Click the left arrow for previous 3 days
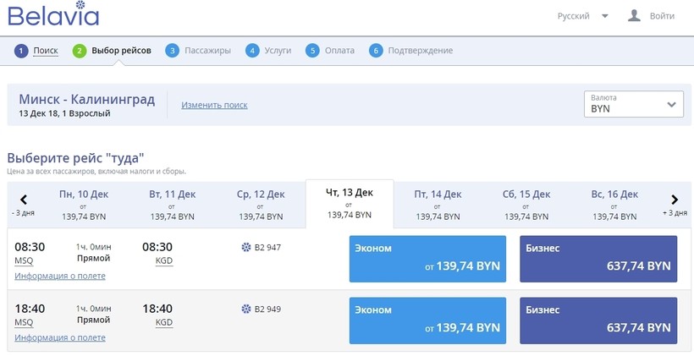The width and height of the screenshot is (694, 356). coord(24,200)
